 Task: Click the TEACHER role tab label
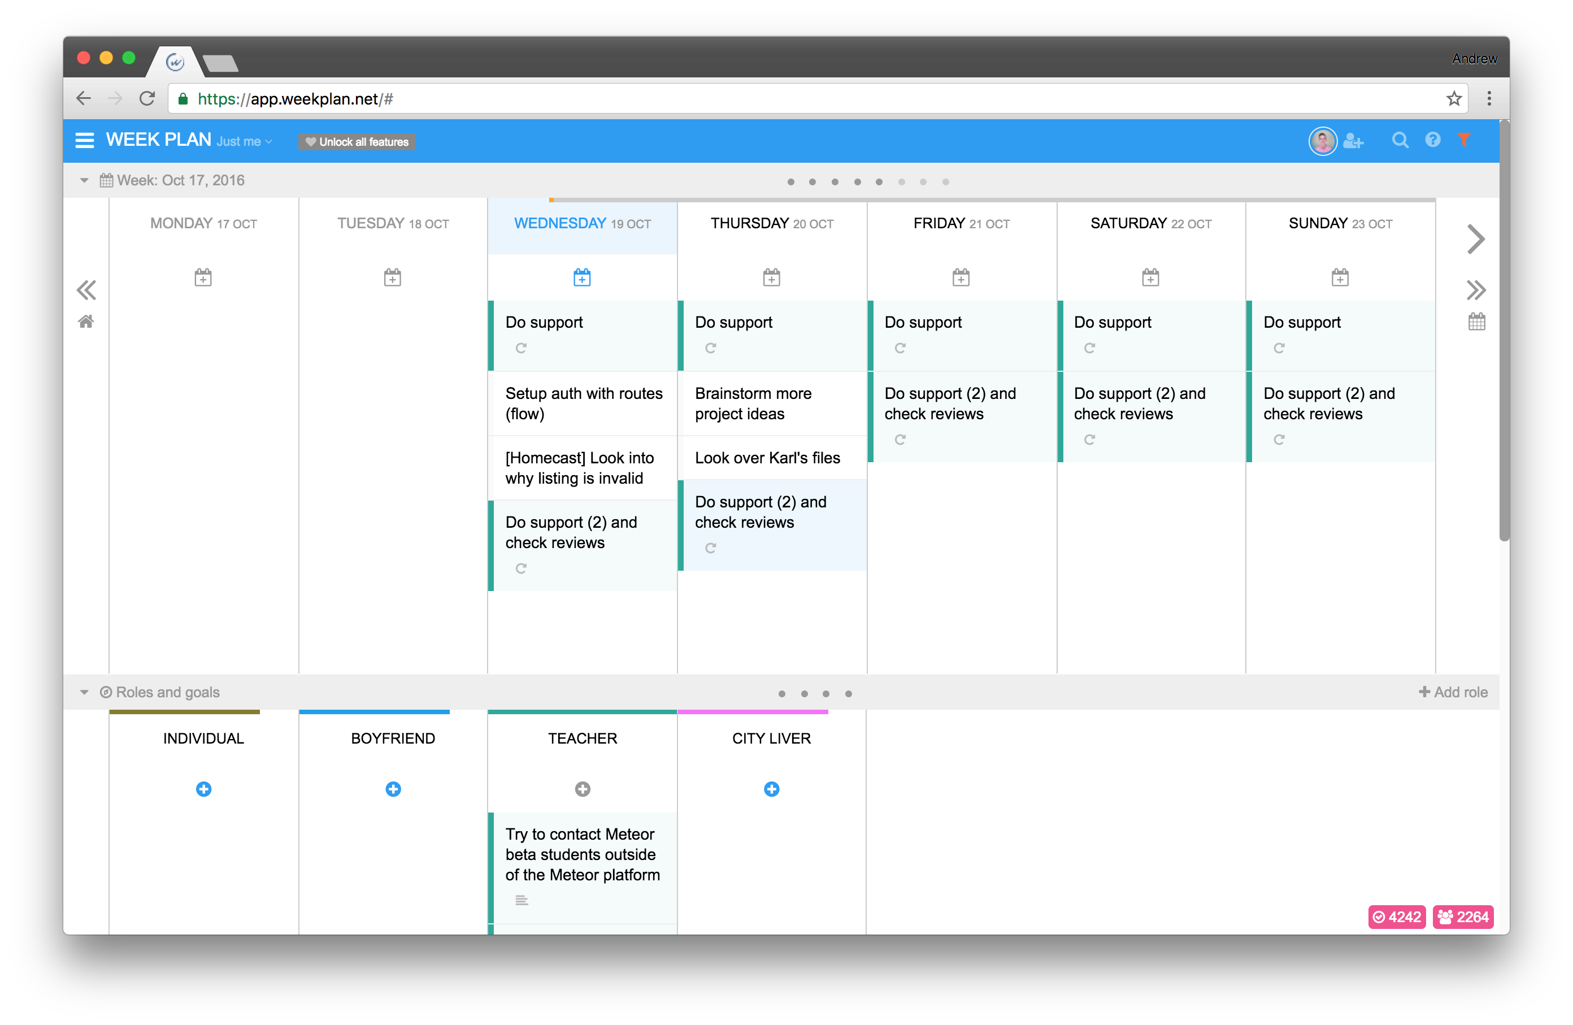pyautogui.click(x=581, y=737)
